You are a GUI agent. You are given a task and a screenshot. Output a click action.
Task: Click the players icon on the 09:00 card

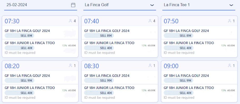(x=229, y=66)
